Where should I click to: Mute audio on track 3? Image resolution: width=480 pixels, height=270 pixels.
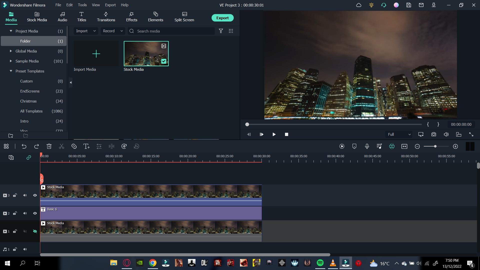click(x=25, y=195)
